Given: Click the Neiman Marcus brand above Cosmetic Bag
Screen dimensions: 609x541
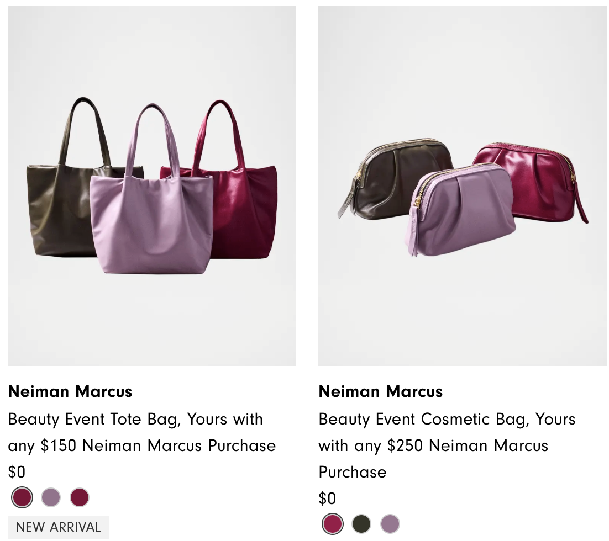Looking at the screenshot, I should (x=381, y=391).
